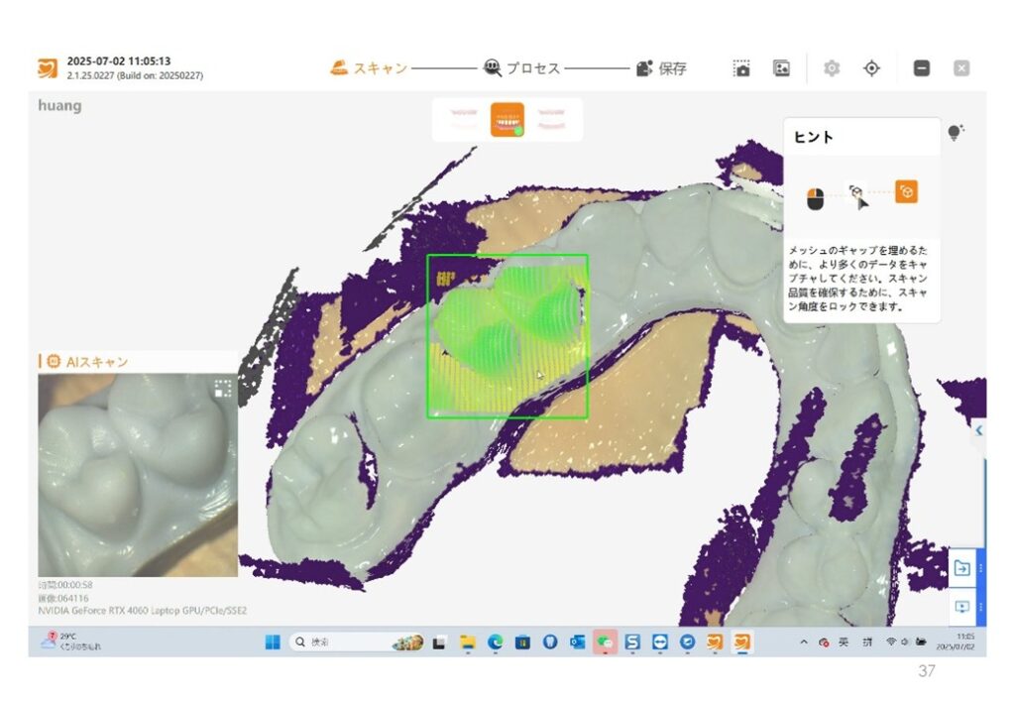Toggle the hint lightbulb icon
Screen dimensions: 1015x703
pos(956,133)
